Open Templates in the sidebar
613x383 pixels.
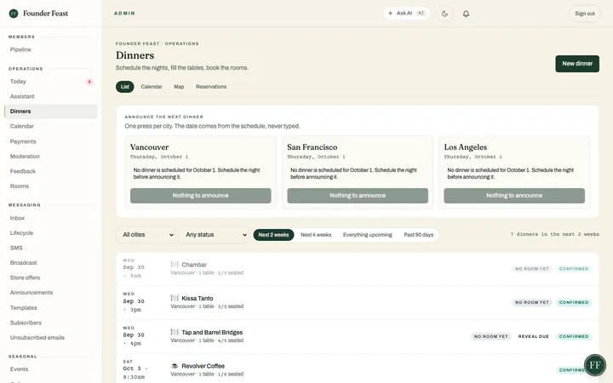point(51,308)
